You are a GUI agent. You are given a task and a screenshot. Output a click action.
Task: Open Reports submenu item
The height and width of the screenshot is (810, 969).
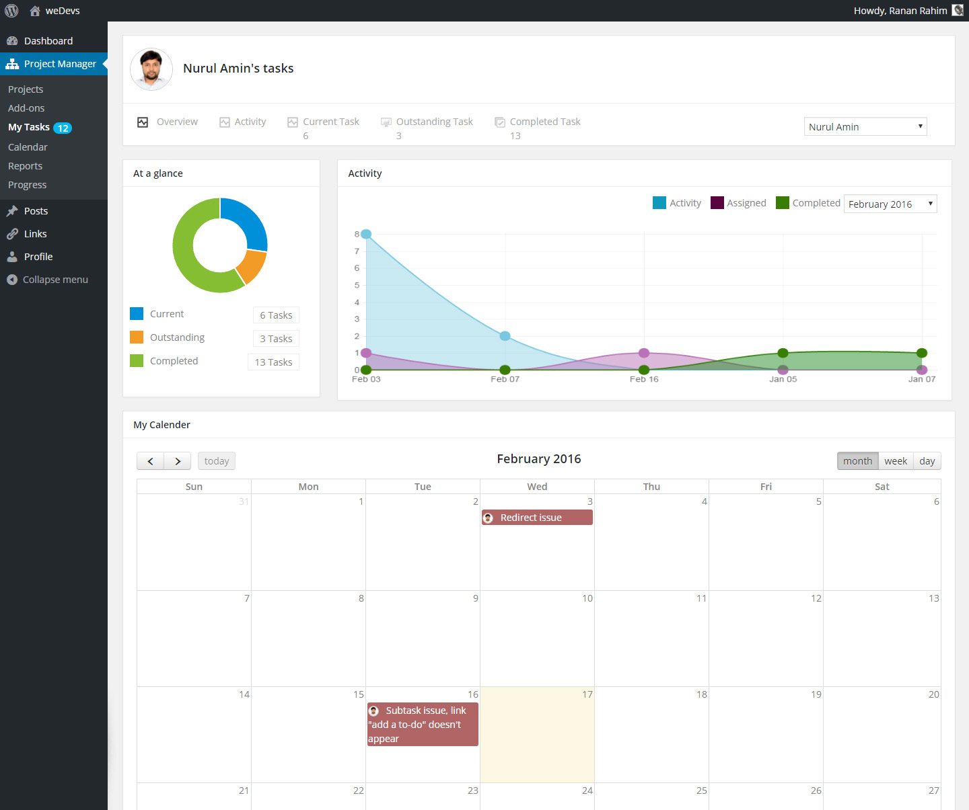(25, 166)
